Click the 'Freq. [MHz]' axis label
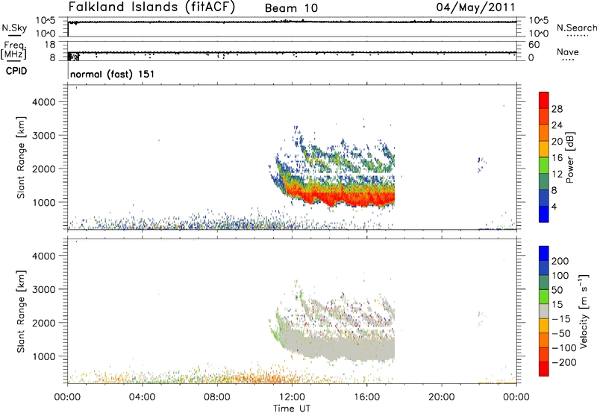This screenshot has height=413, width=597. [x=14, y=50]
